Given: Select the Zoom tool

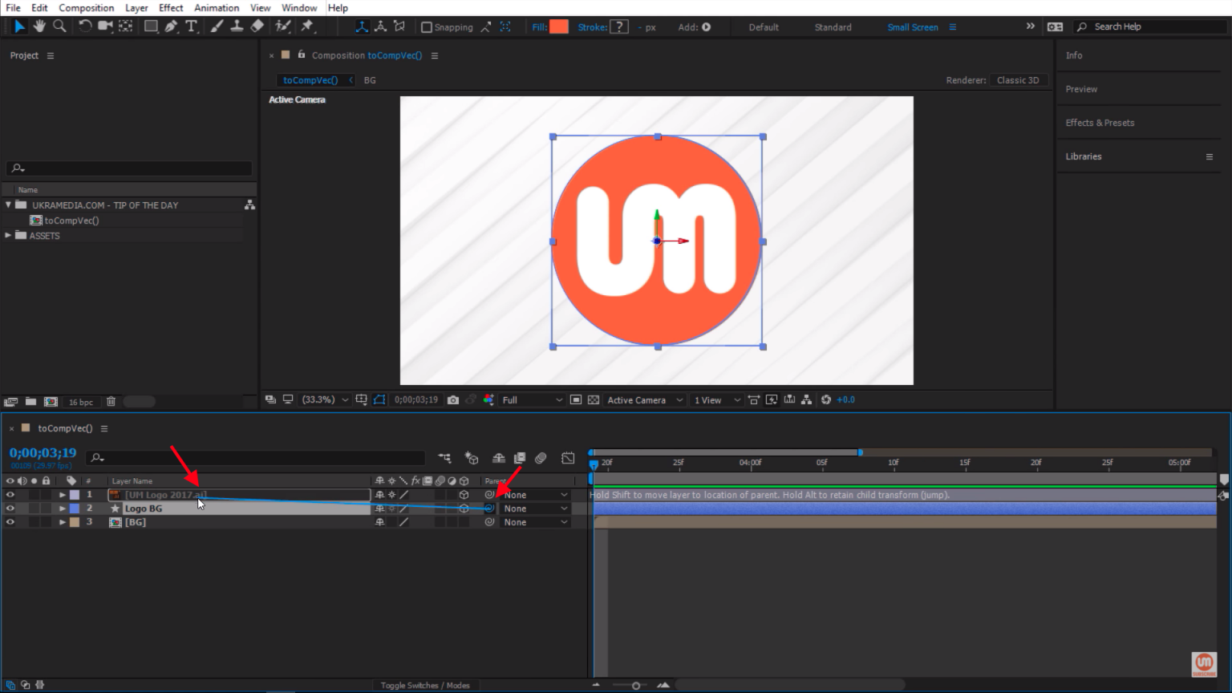Looking at the screenshot, I should pyautogui.click(x=59, y=26).
